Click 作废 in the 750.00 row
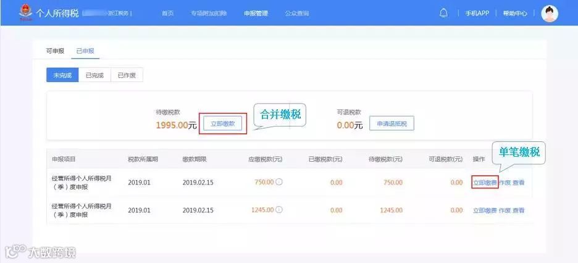Viewport: 578px width, 263px height. 505,182
